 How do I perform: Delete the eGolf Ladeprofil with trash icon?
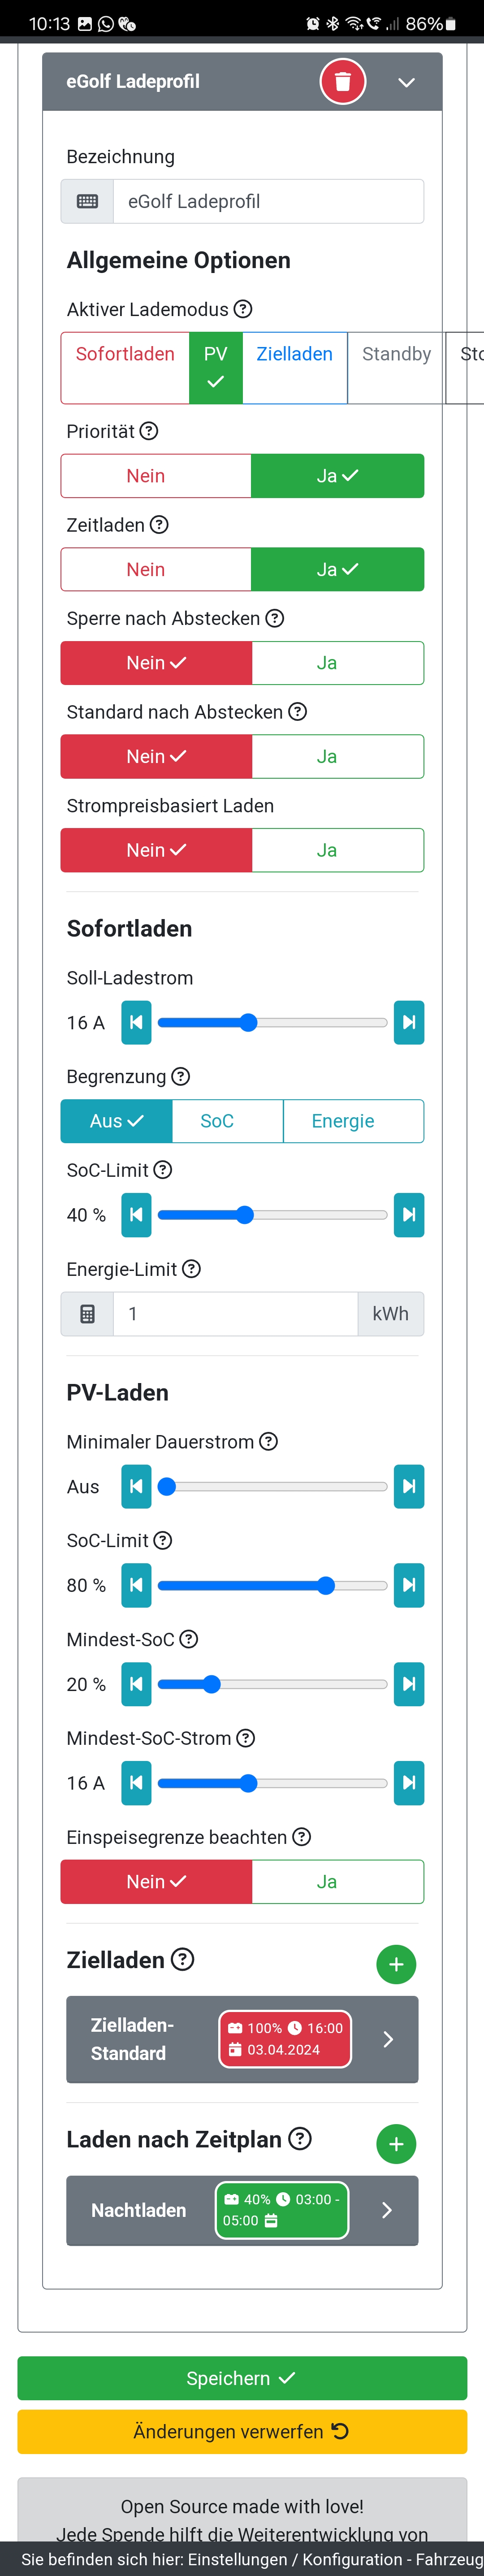342,82
